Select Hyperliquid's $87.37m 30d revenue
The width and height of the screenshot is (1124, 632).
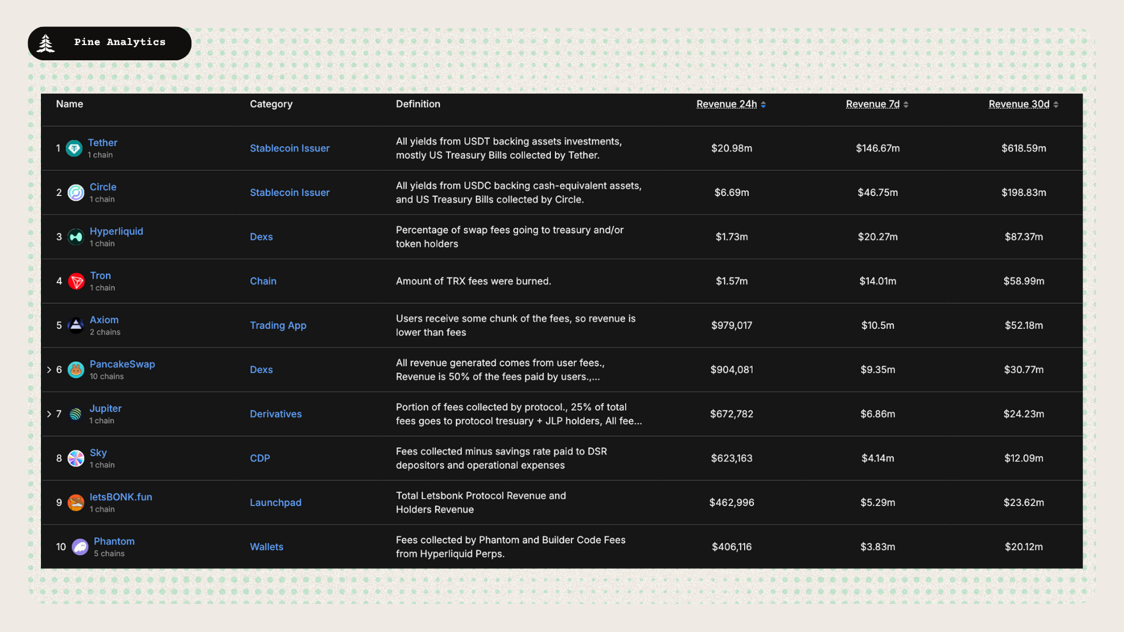(x=1024, y=237)
